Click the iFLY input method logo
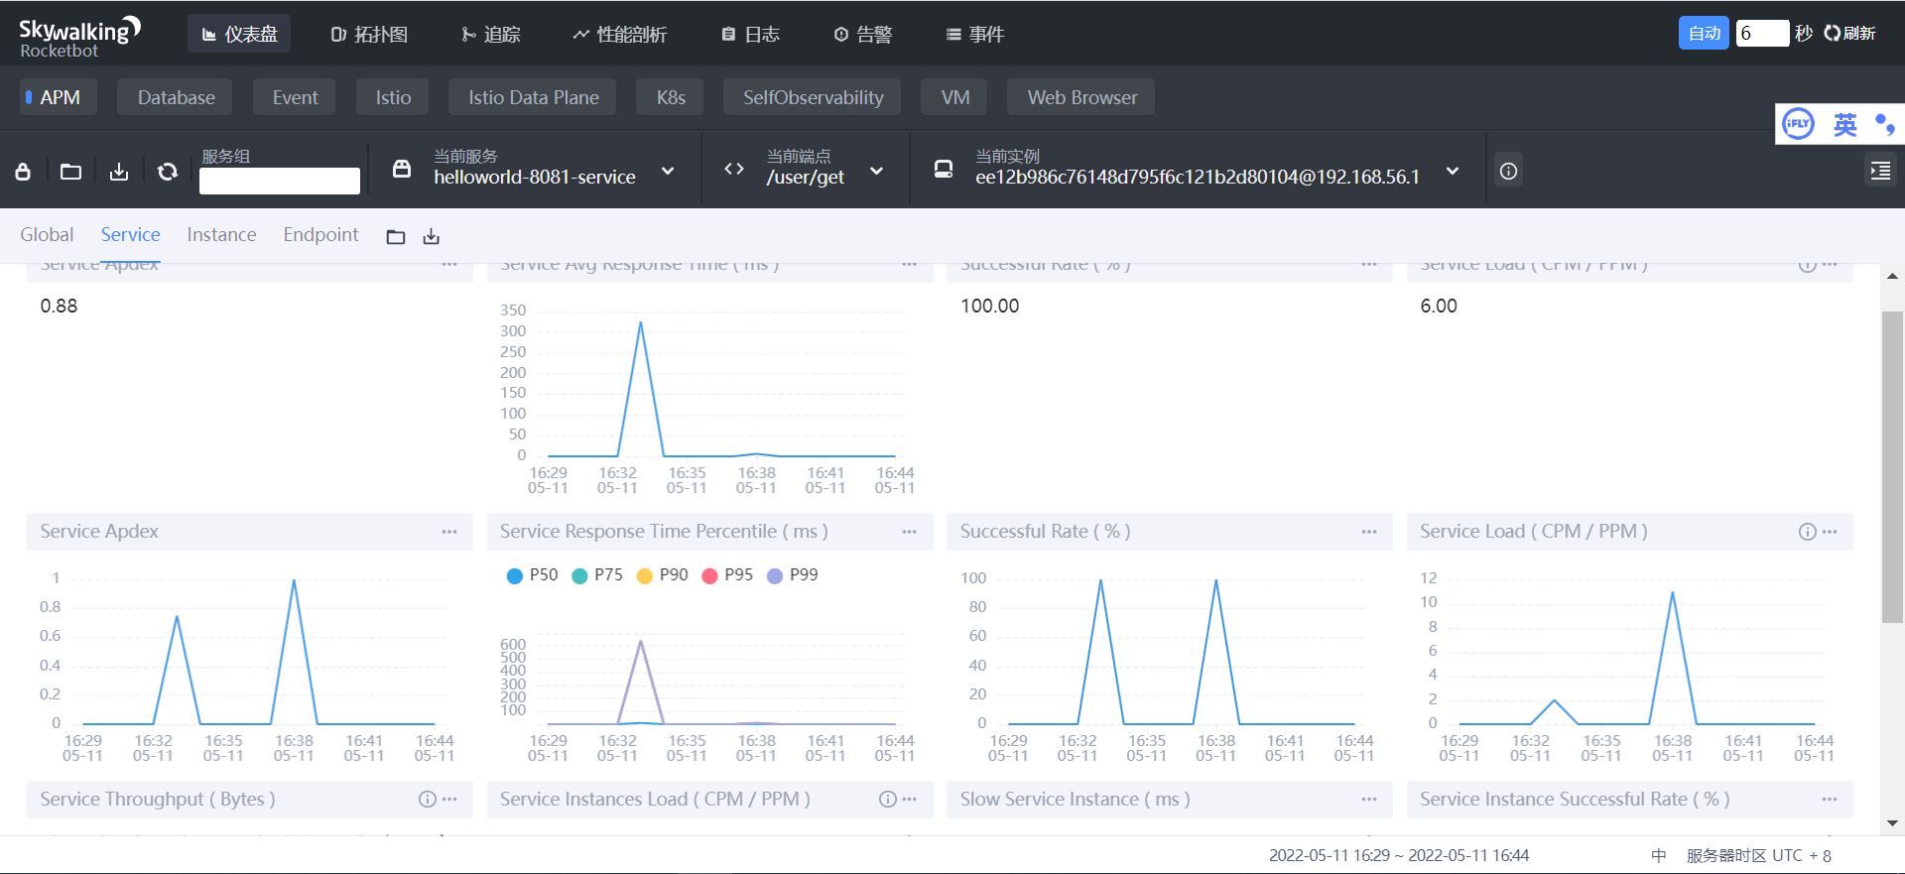This screenshot has width=1905, height=874. (1798, 124)
